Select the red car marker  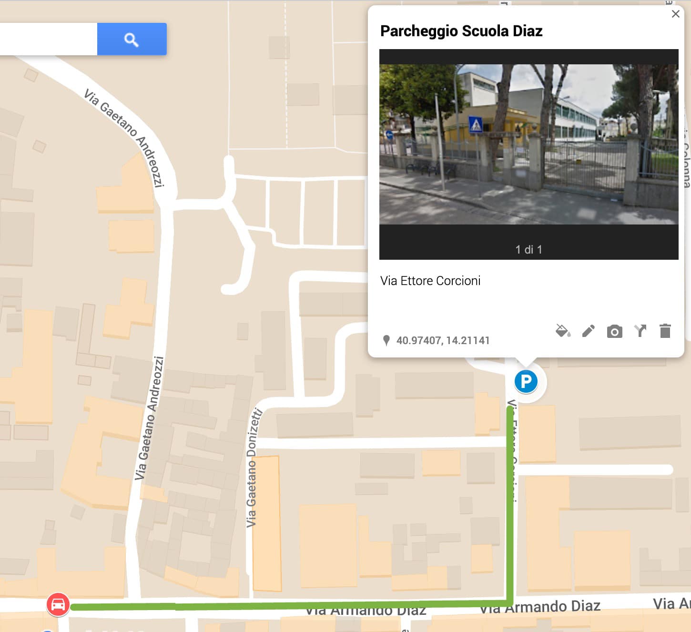pyautogui.click(x=58, y=605)
